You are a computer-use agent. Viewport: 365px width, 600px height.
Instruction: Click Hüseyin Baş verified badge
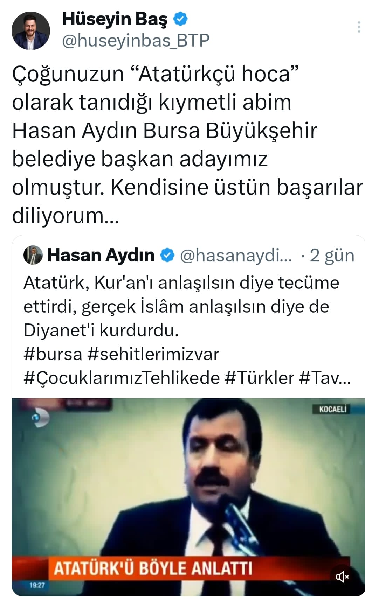[181, 19]
